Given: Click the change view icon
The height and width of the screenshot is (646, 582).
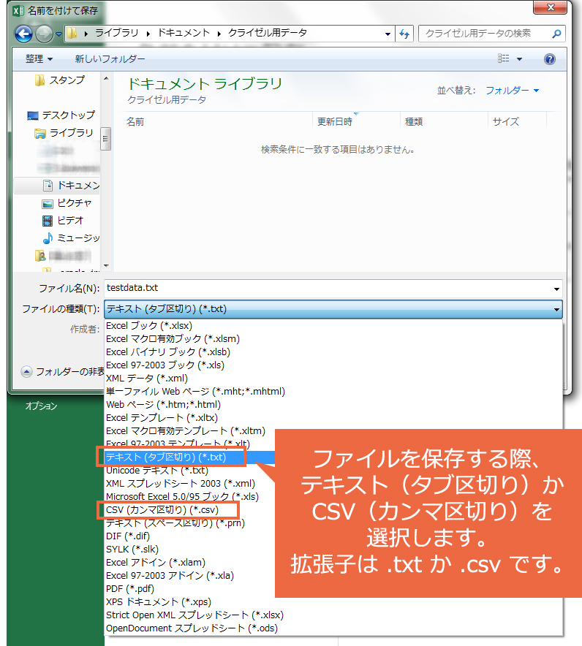Looking at the screenshot, I should tap(503, 58).
